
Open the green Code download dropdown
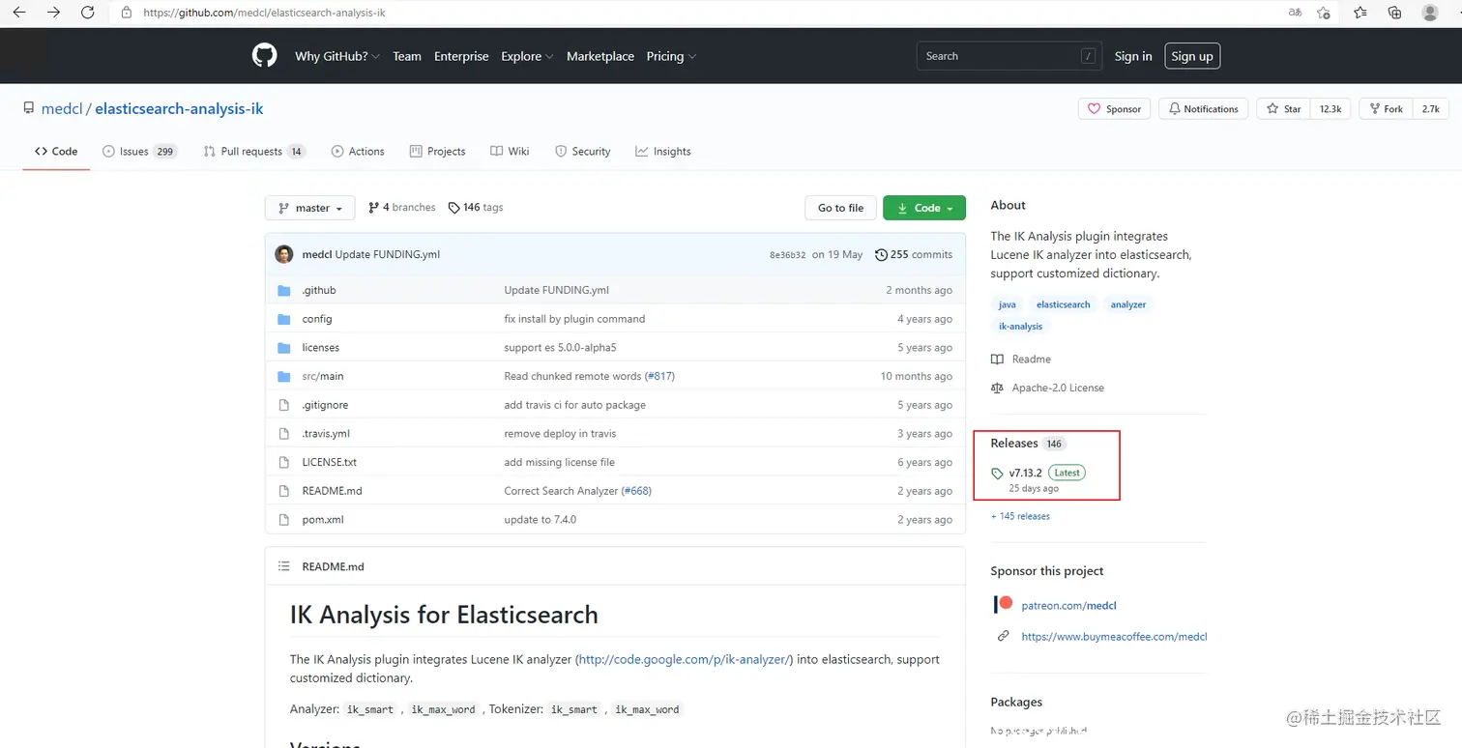pos(924,208)
